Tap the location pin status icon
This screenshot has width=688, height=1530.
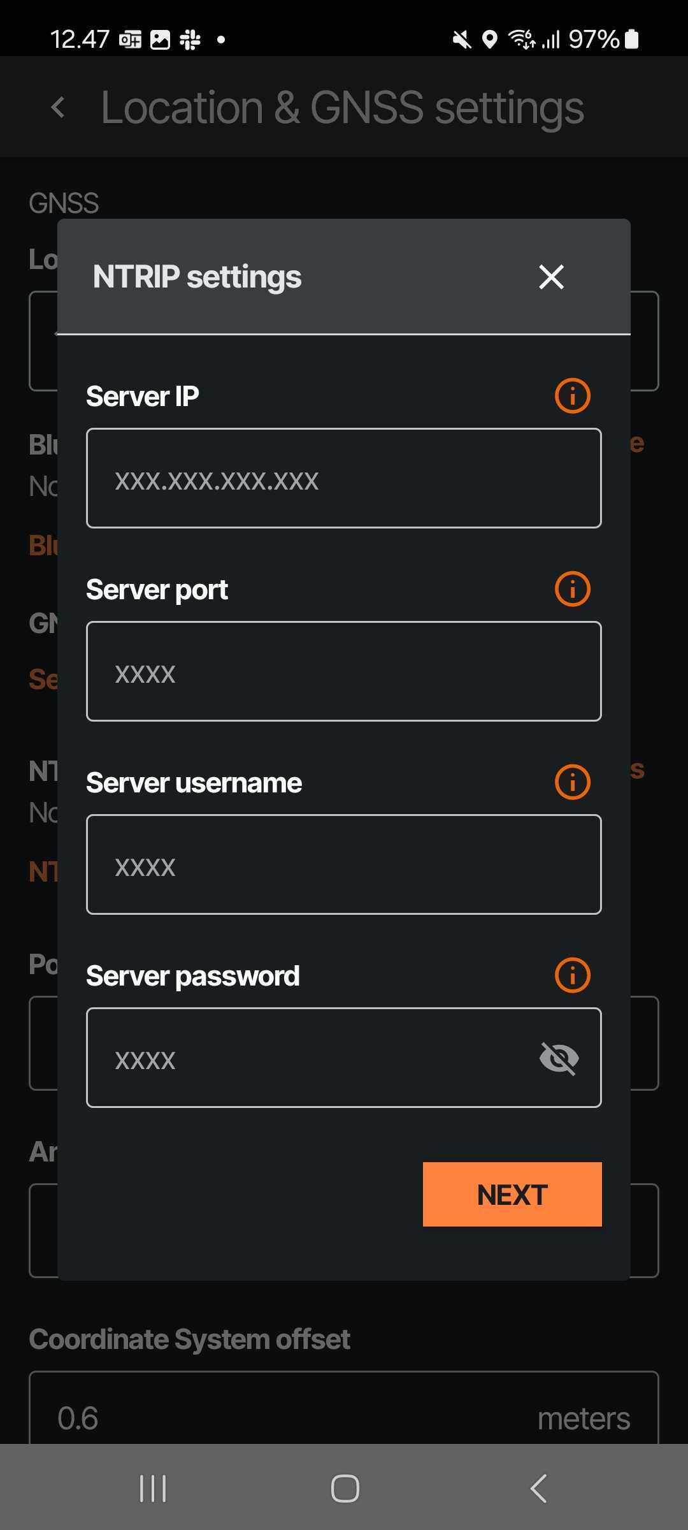(x=489, y=40)
